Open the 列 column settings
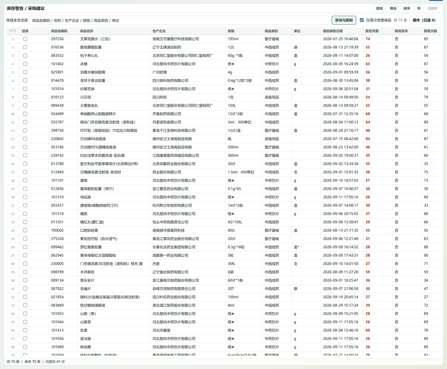Image resolution: width=447 pixels, height=369 pixels. click(419, 9)
